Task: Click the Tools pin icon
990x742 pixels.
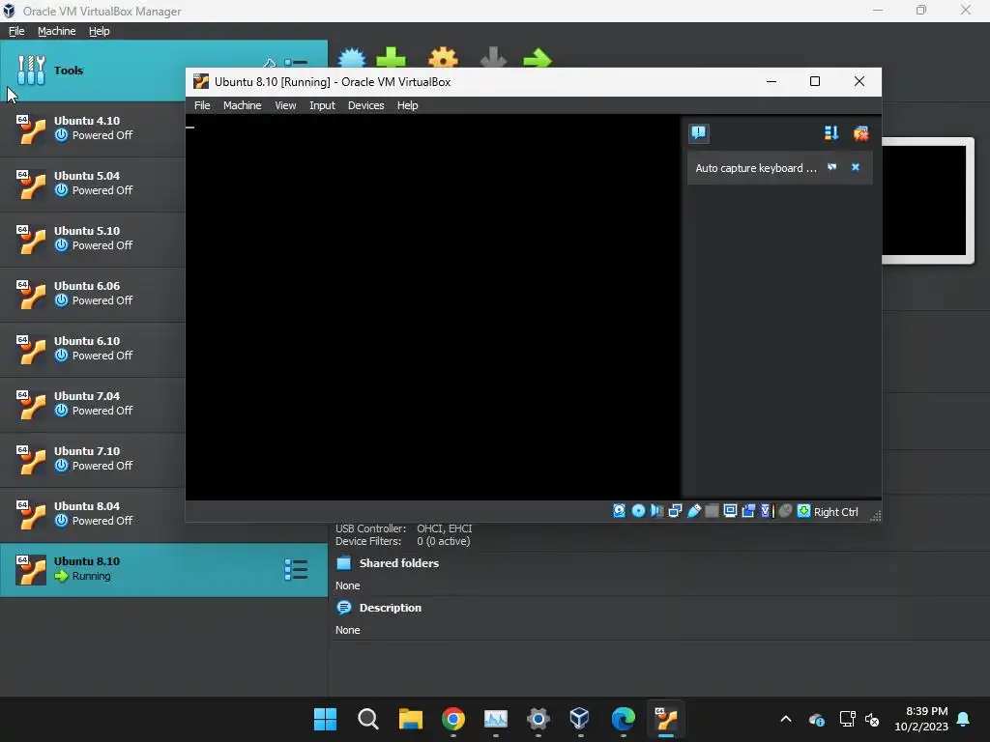Action: [x=270, y=63]
